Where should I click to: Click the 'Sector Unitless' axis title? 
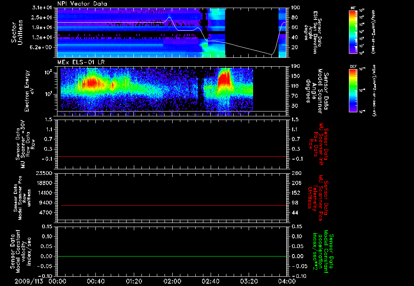click(17, 32)
